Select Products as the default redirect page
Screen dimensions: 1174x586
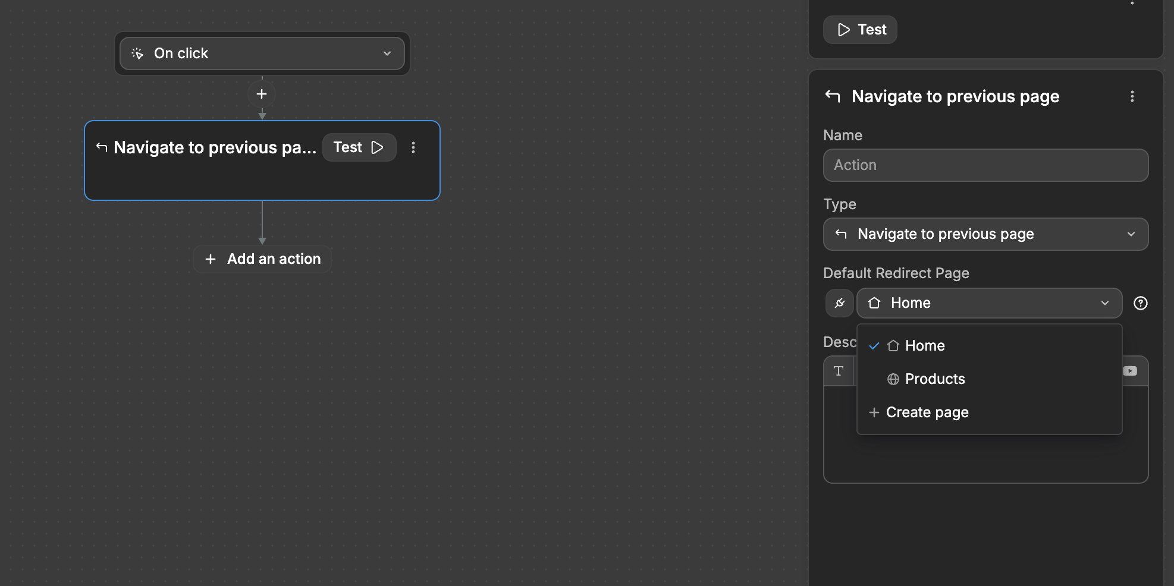(x=935, y=379)
